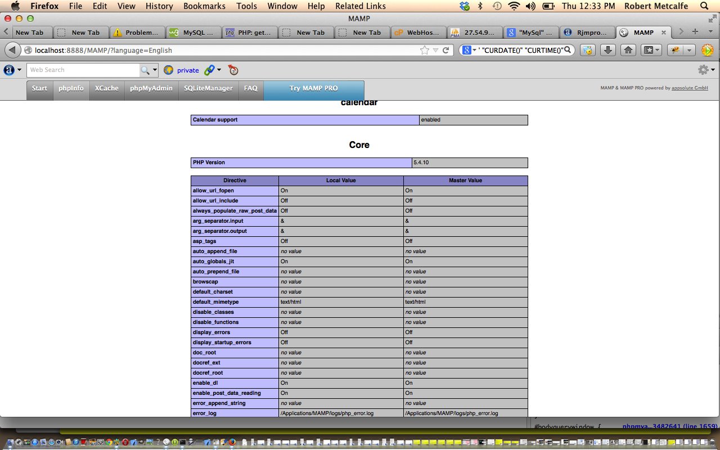The height and width of the screenshot is (450, 720).
Task: Open the MAMP FAQ page
Action: tap(251, 91)
